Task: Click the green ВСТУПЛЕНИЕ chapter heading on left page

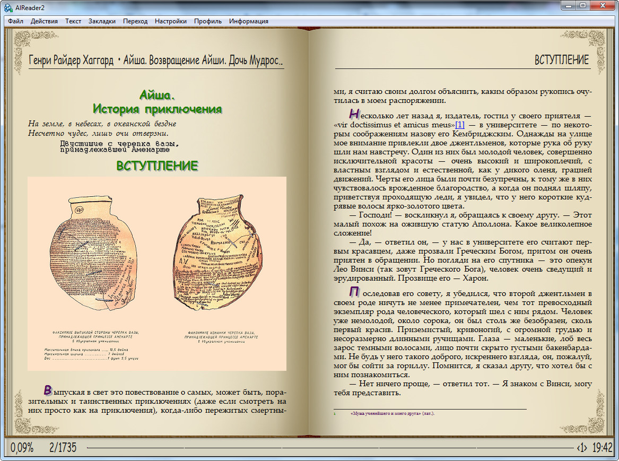Action: 157,166
